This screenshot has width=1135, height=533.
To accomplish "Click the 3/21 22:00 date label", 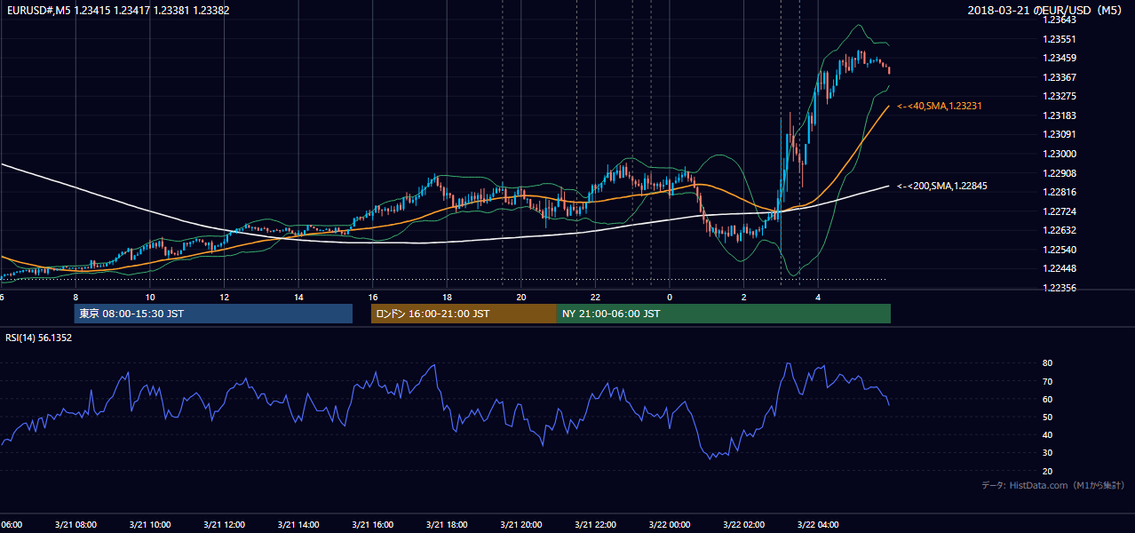I will tap(595, 525).
